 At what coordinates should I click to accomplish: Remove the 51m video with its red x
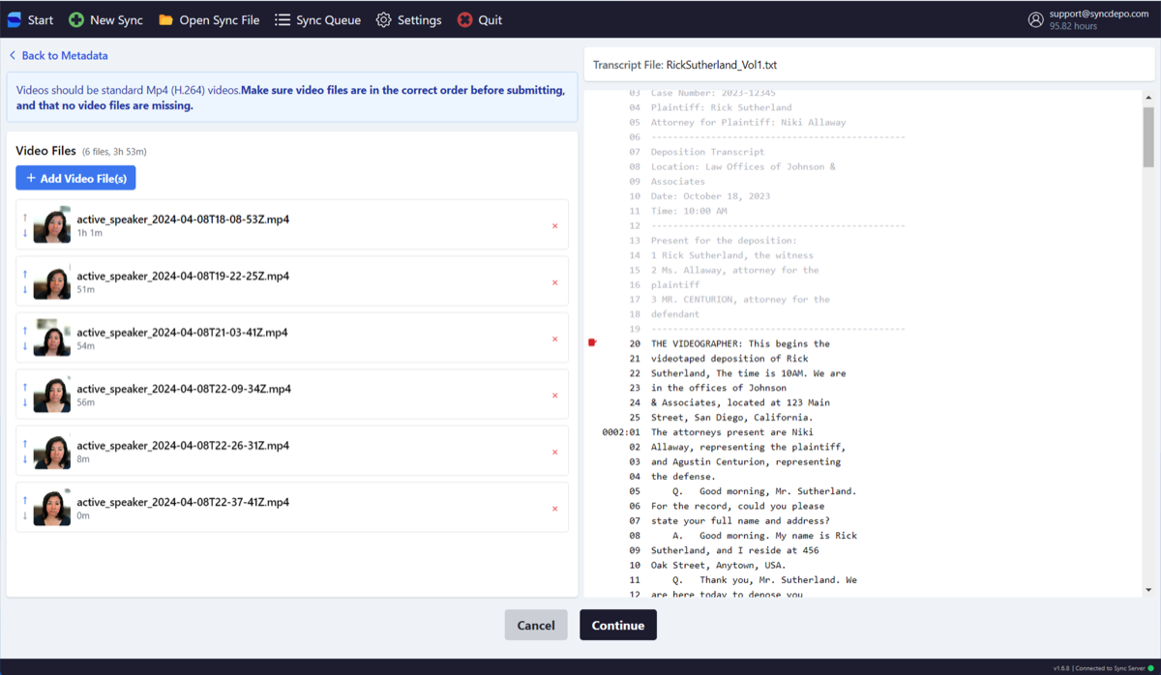pyautogui.click(x=554, y=283)
